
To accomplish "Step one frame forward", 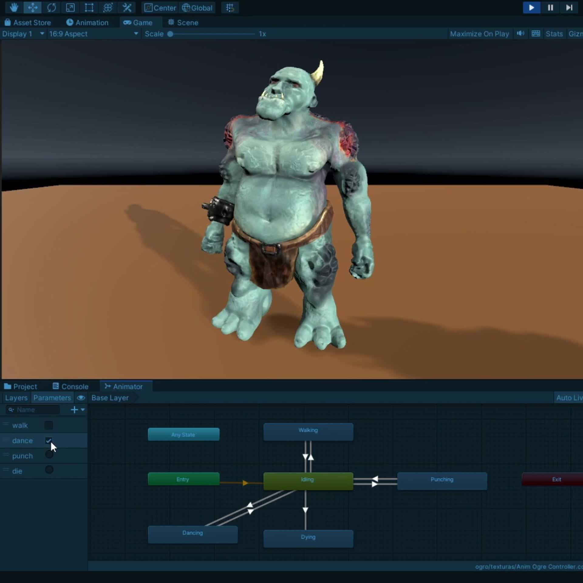I will [568, 8].
